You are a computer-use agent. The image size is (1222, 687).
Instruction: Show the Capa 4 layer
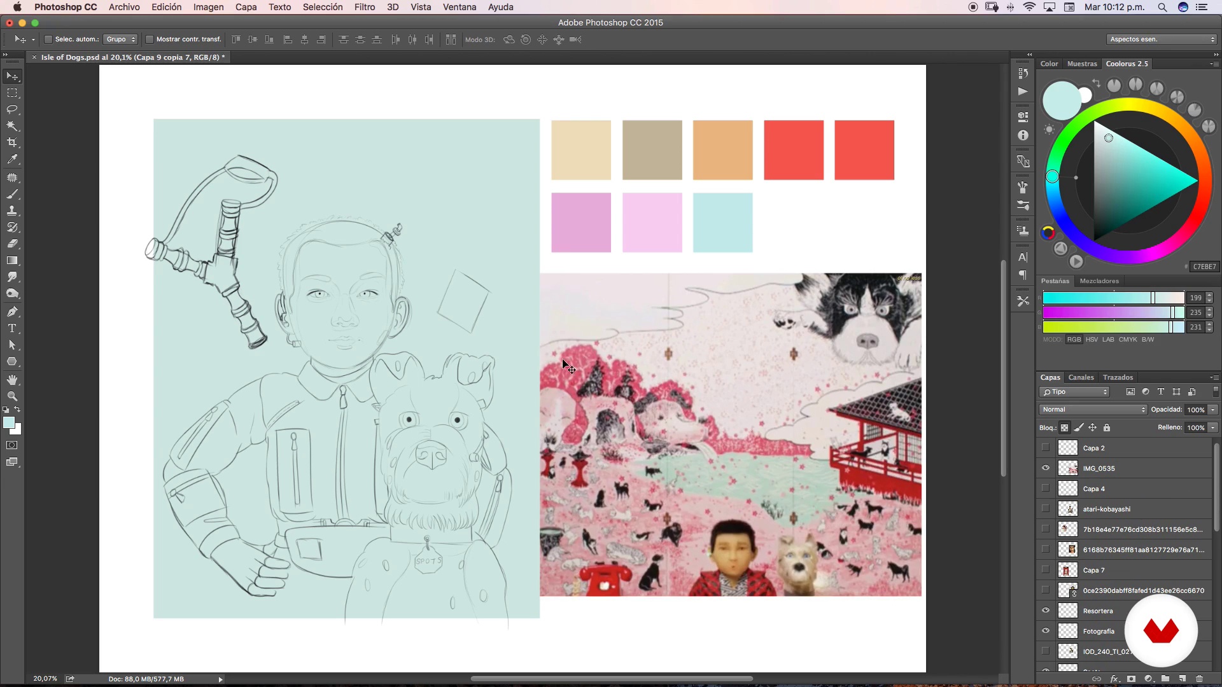1046,489
